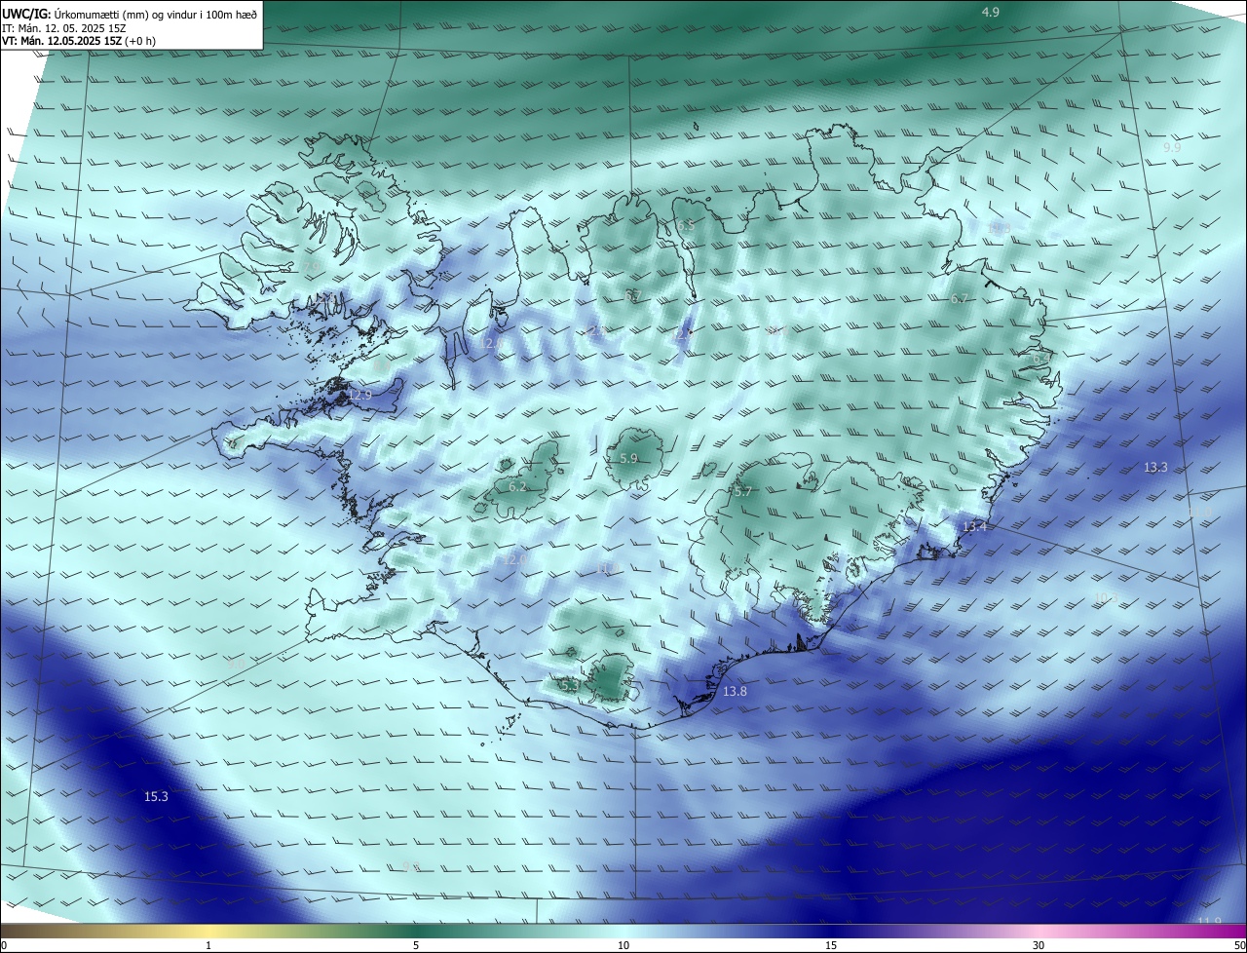Click the '10' label on the color scale

tap(623, 945)
